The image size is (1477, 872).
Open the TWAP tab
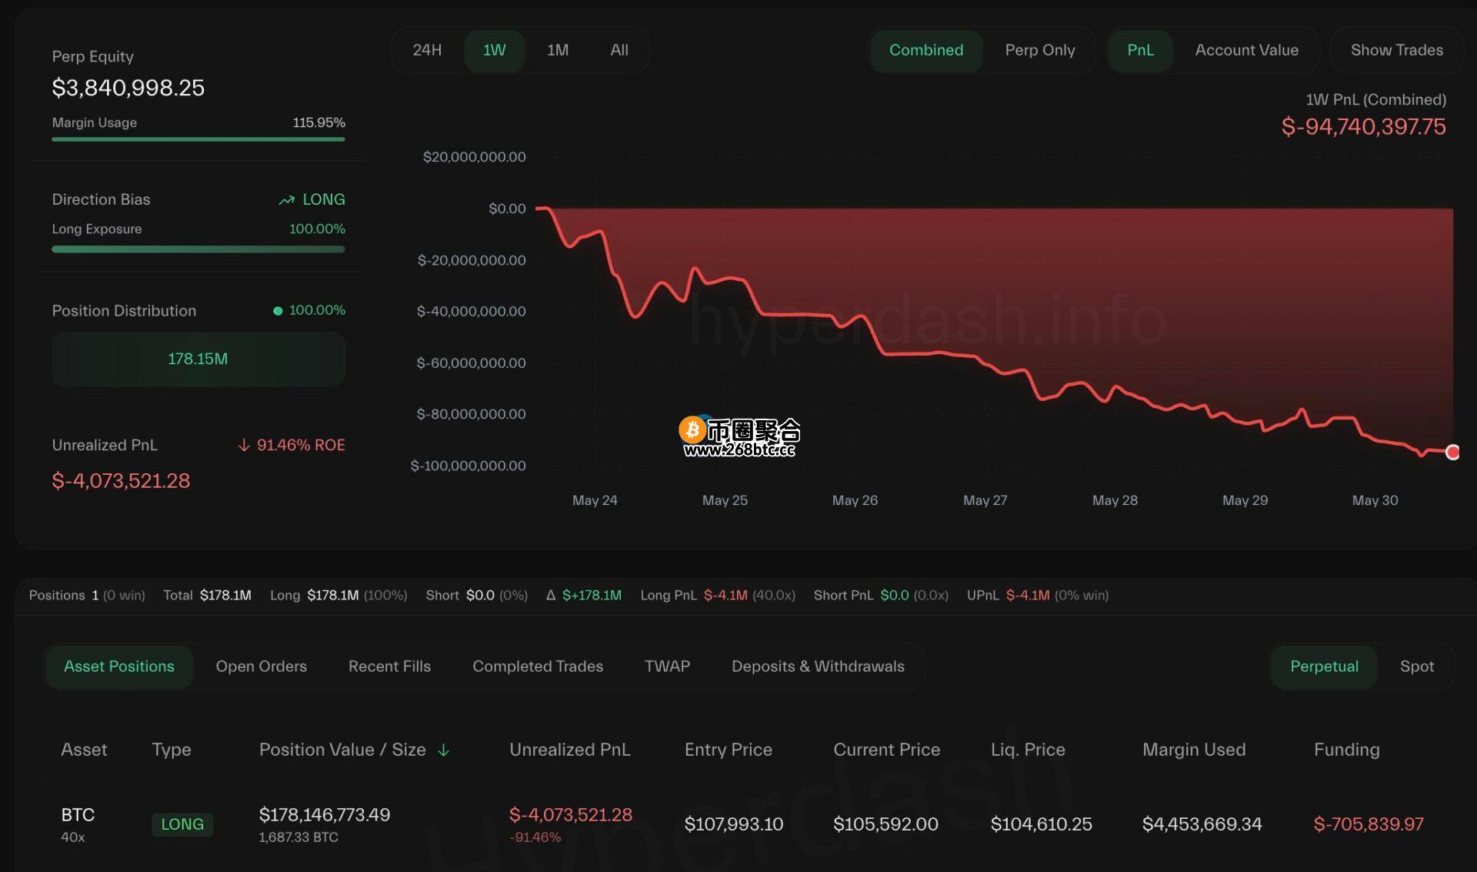click(x=667, y=667)
